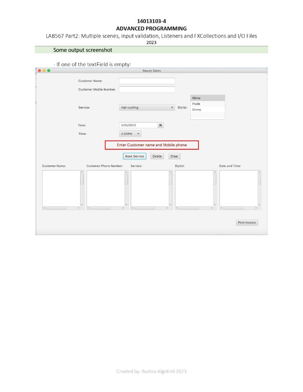Click the red error message text

tap(152, 145)
